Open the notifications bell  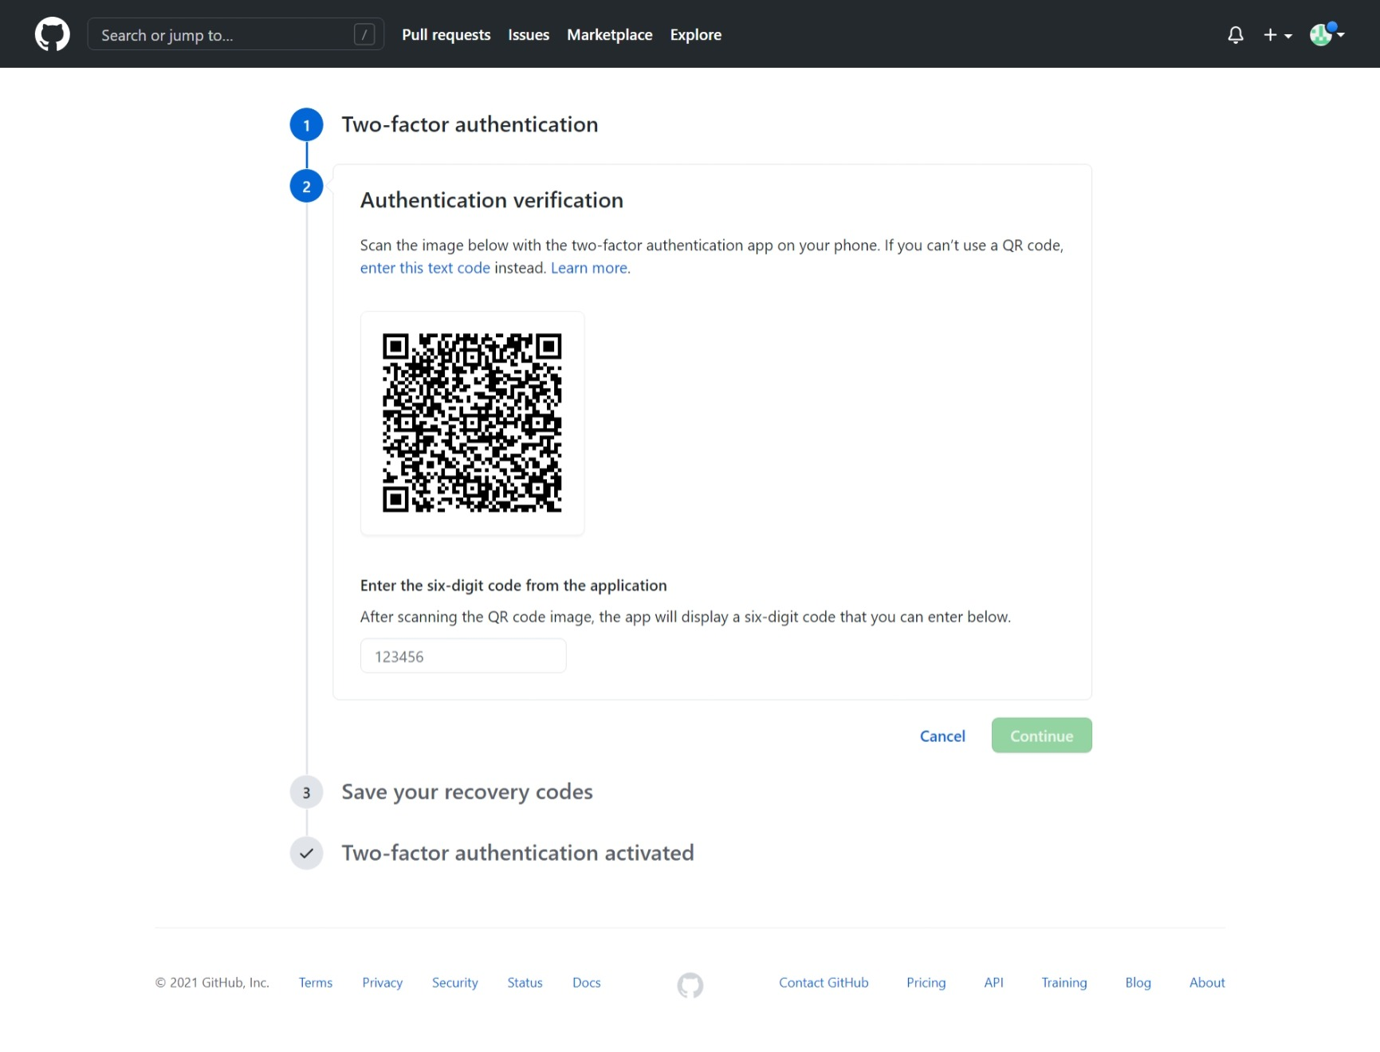click(x=1235, y=34)
